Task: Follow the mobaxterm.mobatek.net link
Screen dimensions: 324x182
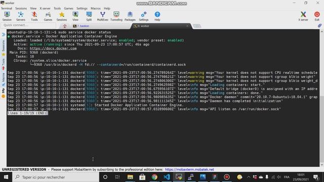Action: click(189, 169)
